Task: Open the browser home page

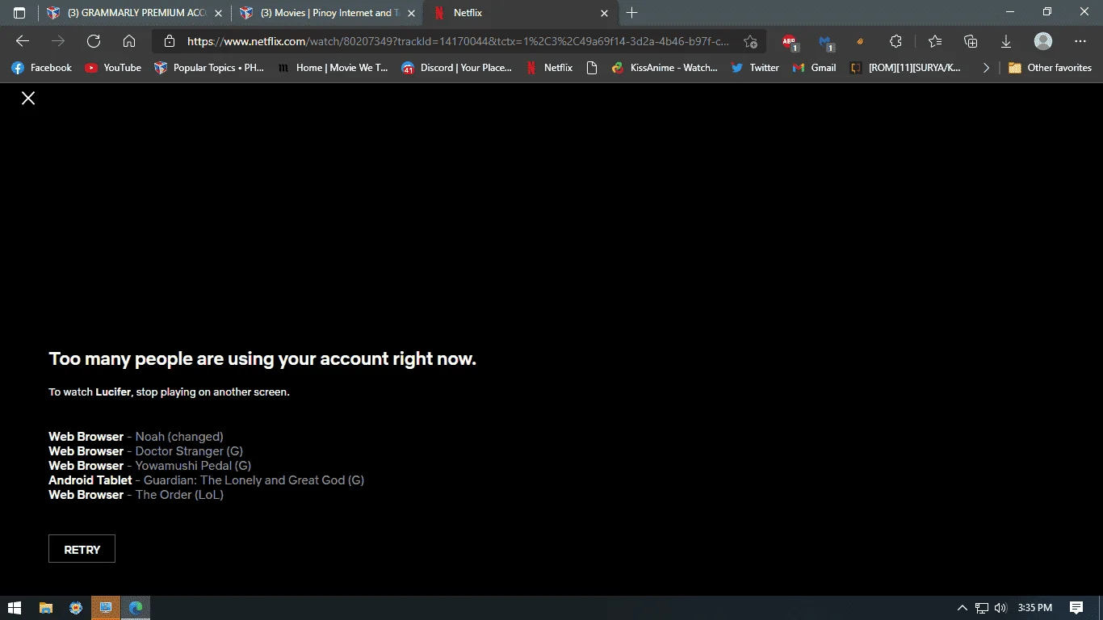Action: pyautogui.click(x=129, y=41)
